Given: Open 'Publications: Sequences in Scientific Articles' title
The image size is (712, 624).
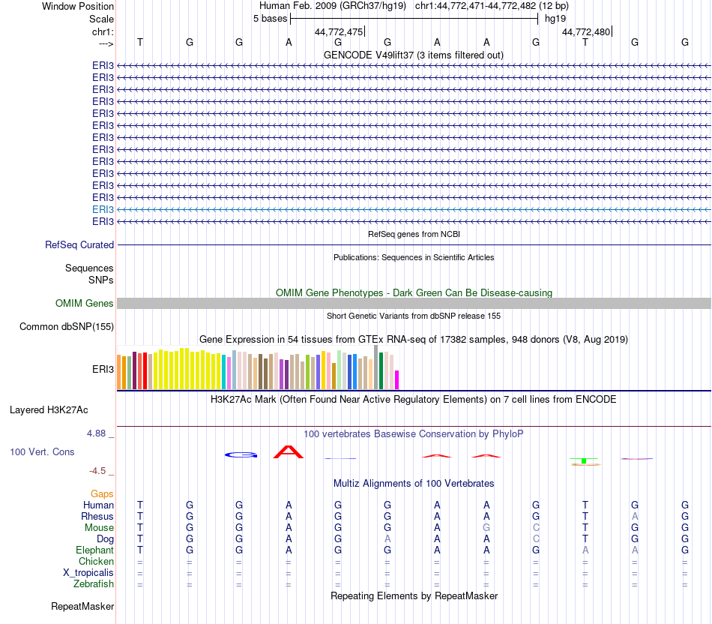Looking at the screenshot, I should click(x=414, y=257).
